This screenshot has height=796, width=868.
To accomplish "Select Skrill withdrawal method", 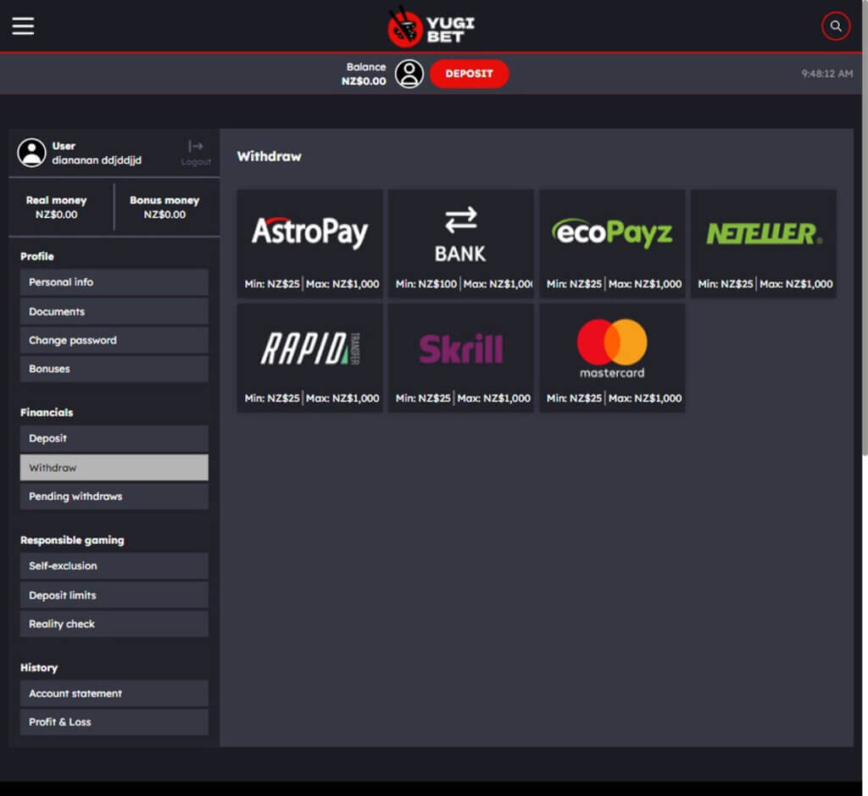I will click(x=460, y=358).
